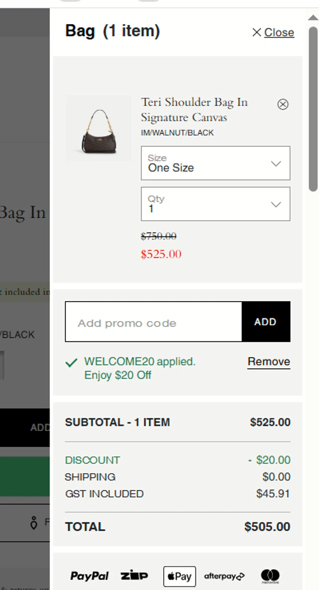
Task: Open the Teri Shoulder Bag thumbnail
Action: click(x=98, y=128)
